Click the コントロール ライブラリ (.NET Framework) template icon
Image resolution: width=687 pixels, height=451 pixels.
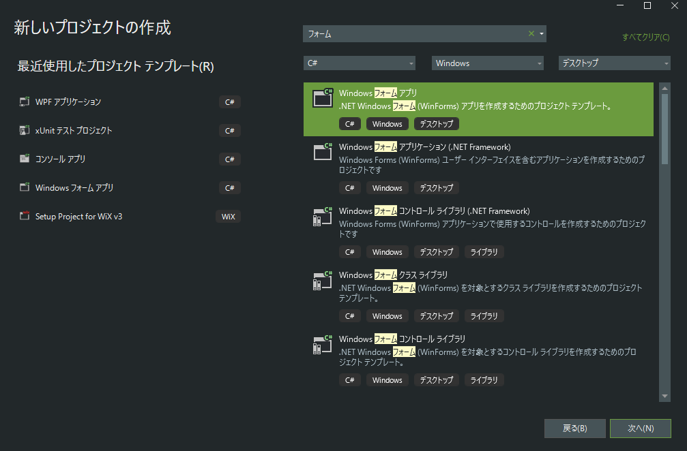point(323,217)
